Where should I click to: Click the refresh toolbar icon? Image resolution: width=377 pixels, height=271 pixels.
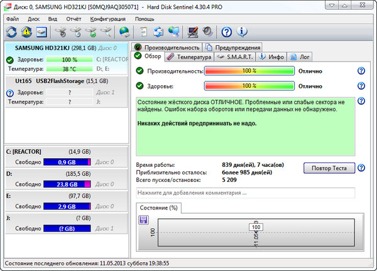(11, 31)
